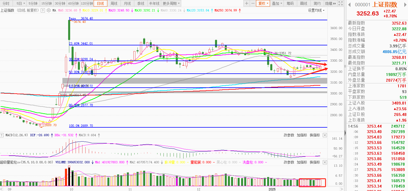Click the 100.0% 2689.70 Fibonacci label
Image resolution: width=408 pixels, height=191 pixels.
(81, 126)
